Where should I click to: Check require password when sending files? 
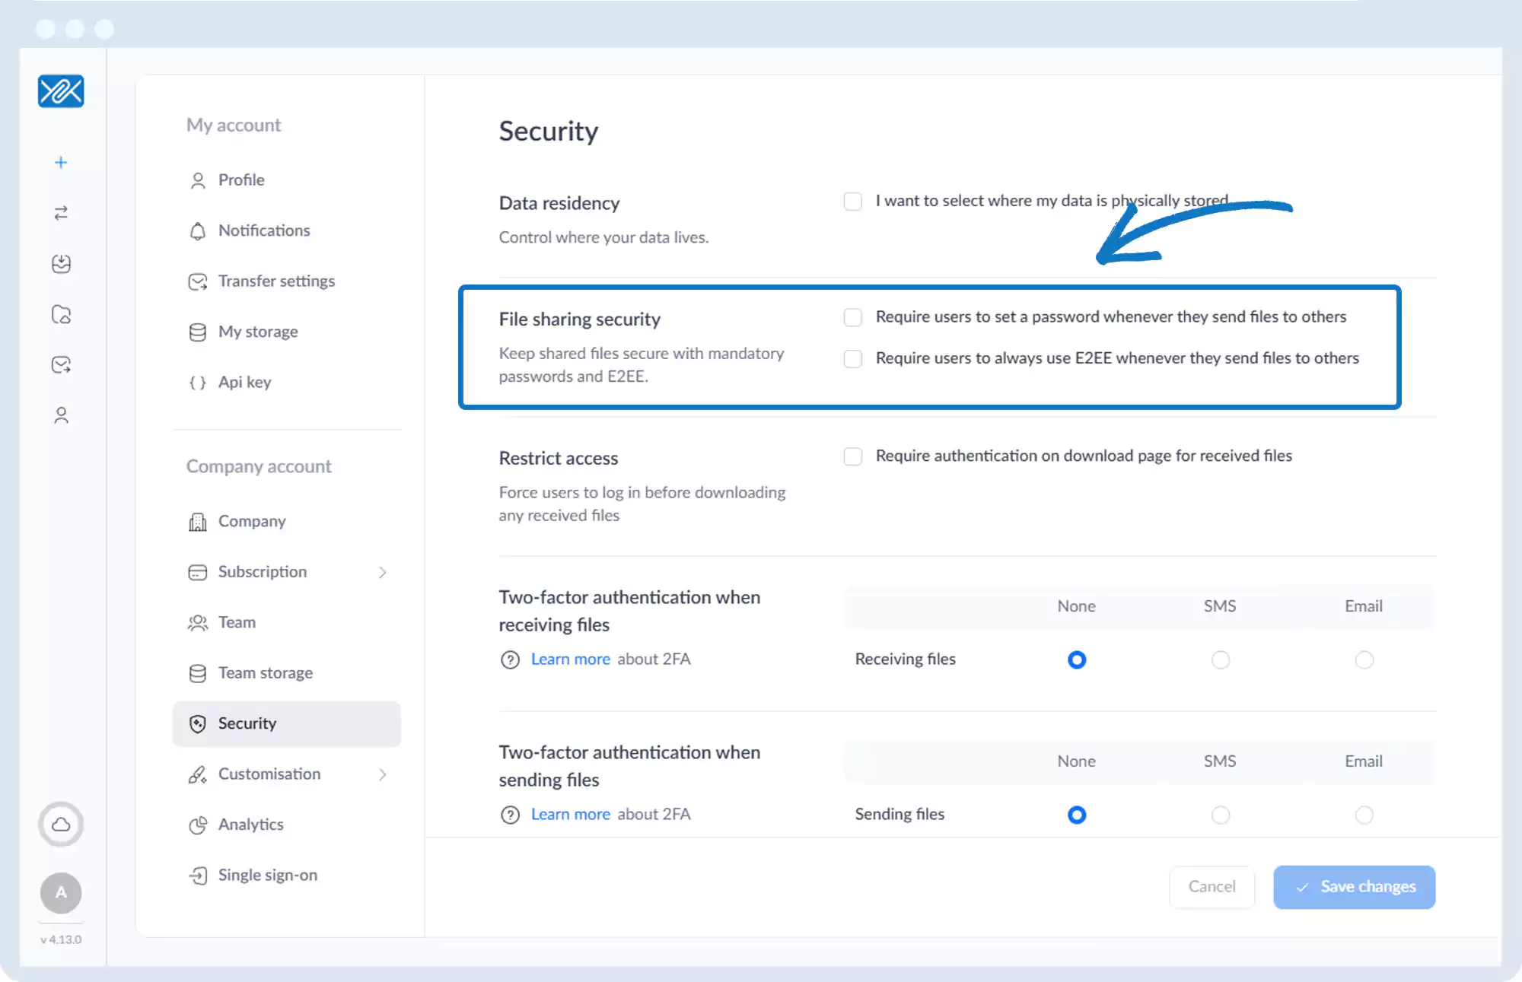[x=852, y=317]
